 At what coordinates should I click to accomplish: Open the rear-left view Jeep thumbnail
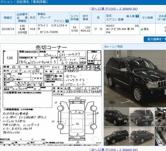coord(142,136)
